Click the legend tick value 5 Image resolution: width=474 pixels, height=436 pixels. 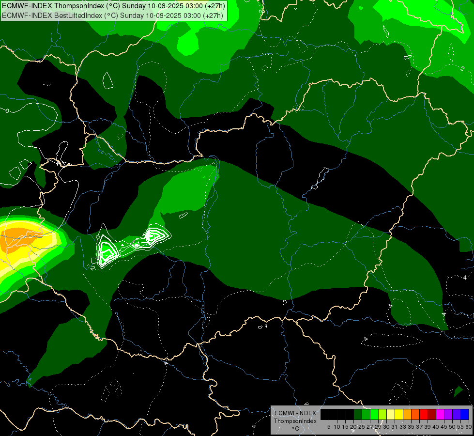329,427
